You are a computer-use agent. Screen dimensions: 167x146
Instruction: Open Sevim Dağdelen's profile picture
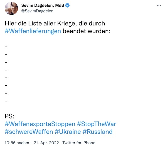[x=12, y=8]
